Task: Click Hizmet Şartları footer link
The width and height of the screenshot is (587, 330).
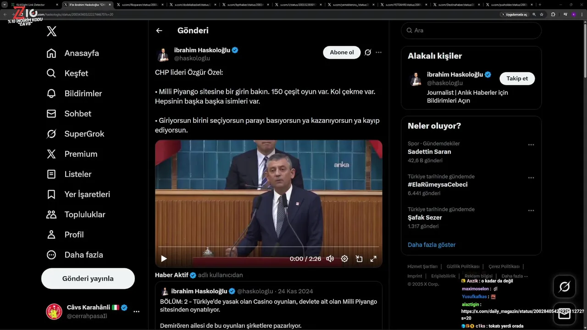Action: click(x=422, y=266)
